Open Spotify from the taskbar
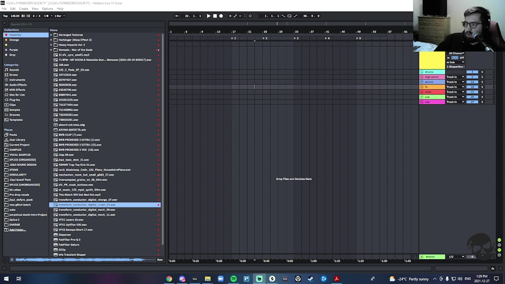 coord(234,279)
